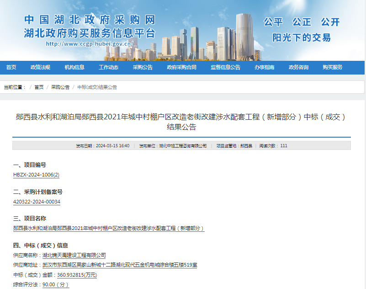Click the 中国湖北政府采购网 site logo

click(x=90, y=21)
